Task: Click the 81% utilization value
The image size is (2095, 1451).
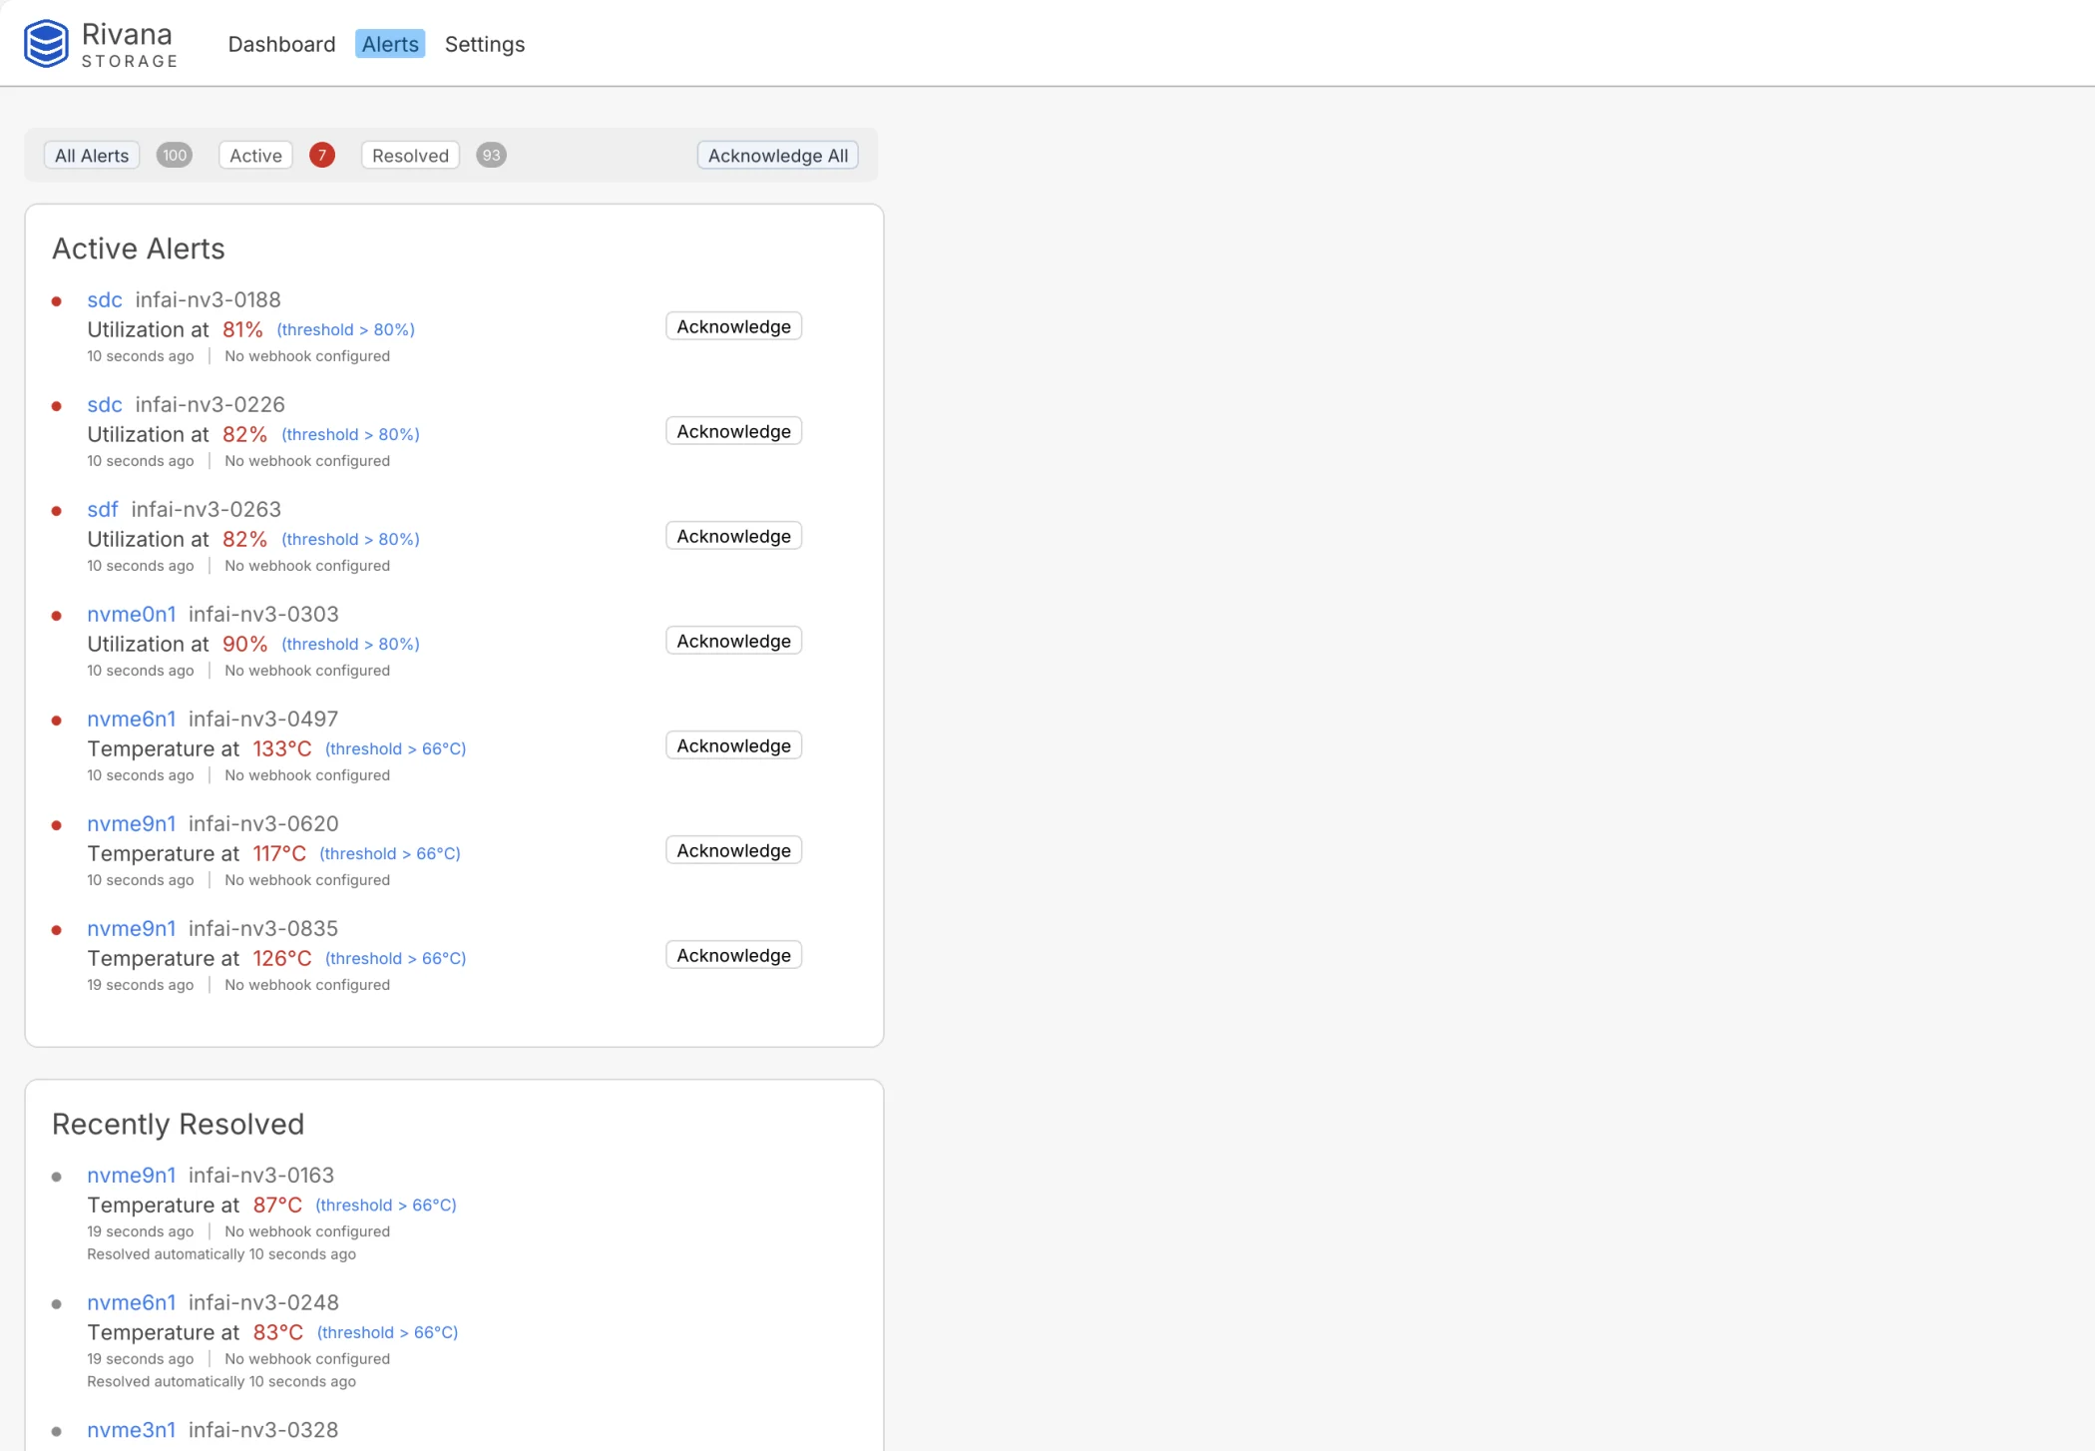Action: (242, 329)
